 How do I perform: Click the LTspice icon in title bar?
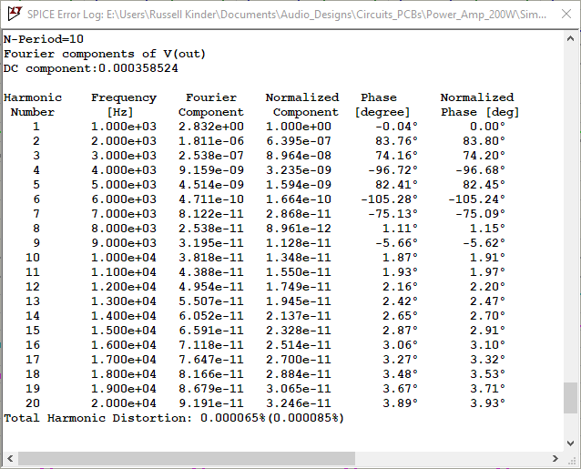click(x=15, y=14)
